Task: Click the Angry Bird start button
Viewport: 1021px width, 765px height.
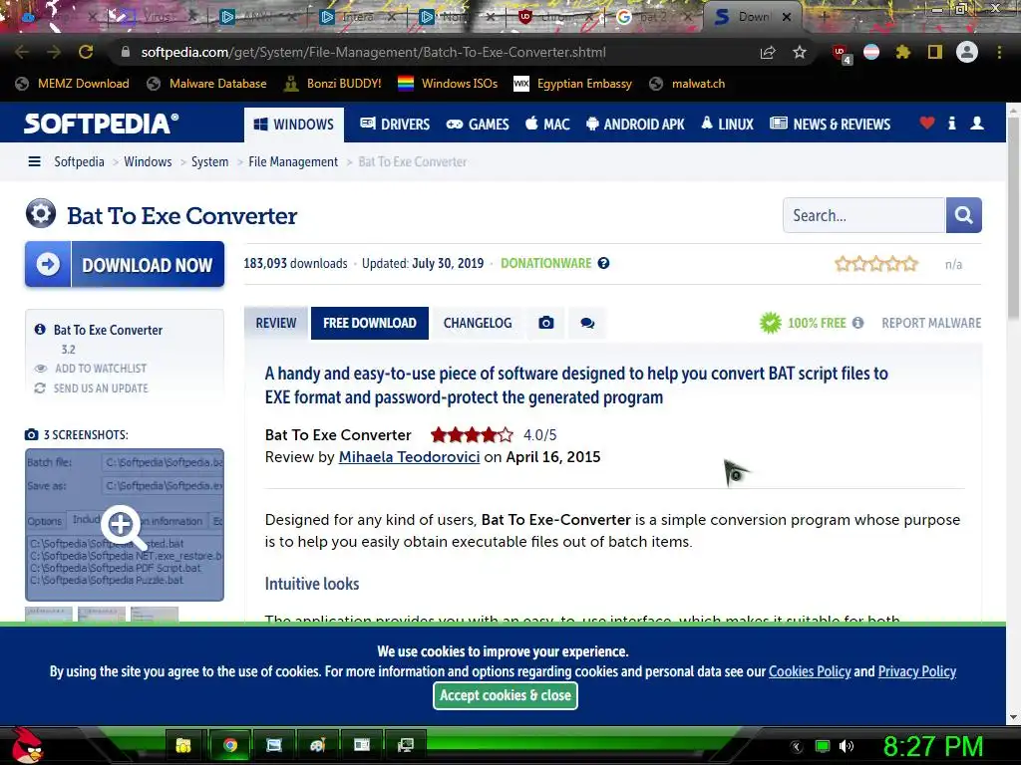Action: pyautogui.click(x=26, y=745)
